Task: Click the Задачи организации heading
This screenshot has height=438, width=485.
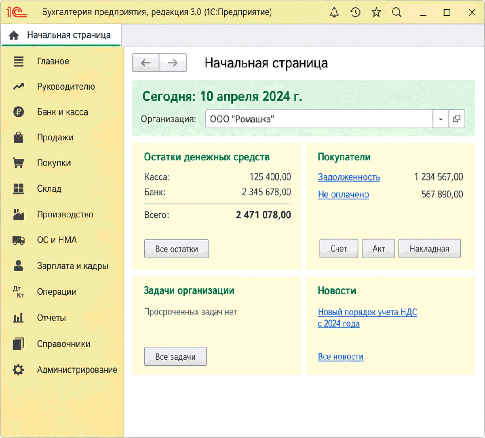Action: point(189,291)
